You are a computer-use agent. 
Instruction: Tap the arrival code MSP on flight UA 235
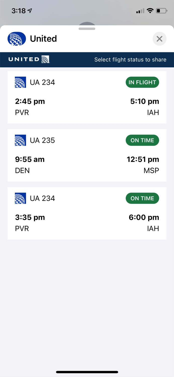[x=151, y=171]
